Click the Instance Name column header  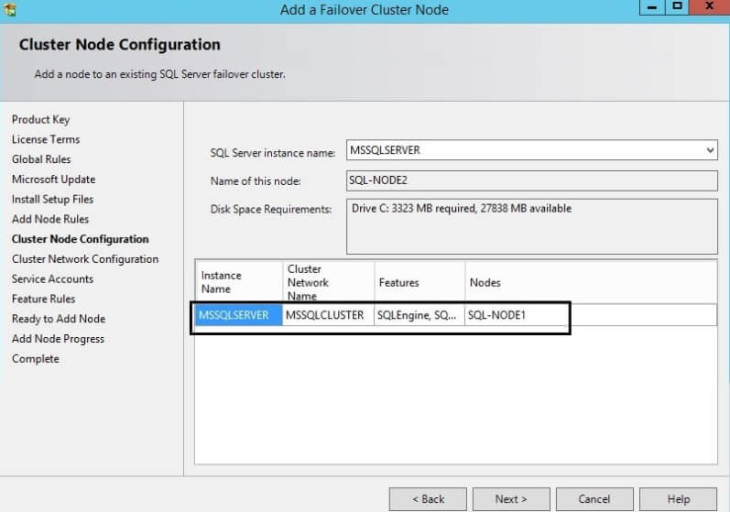coord(239,282)
